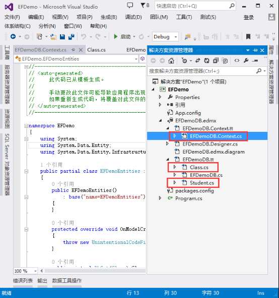This screenshot has width=279, height=298.
Task: Click the new project icon in toolbar
Action: click(x=39, y=36)
